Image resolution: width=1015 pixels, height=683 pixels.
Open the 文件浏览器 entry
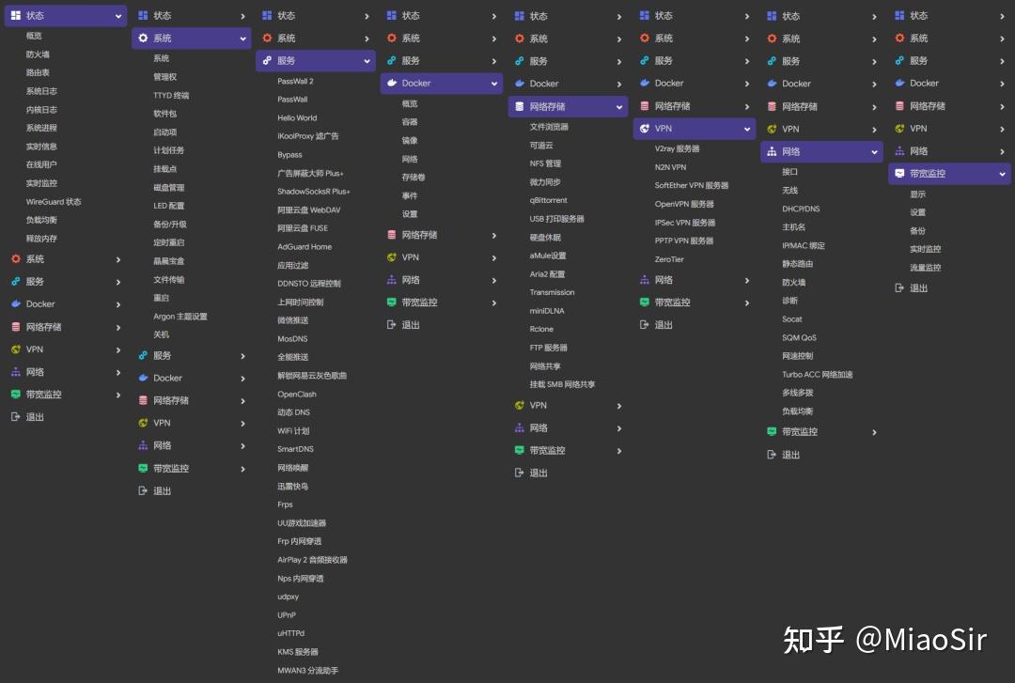coord(548,127)
